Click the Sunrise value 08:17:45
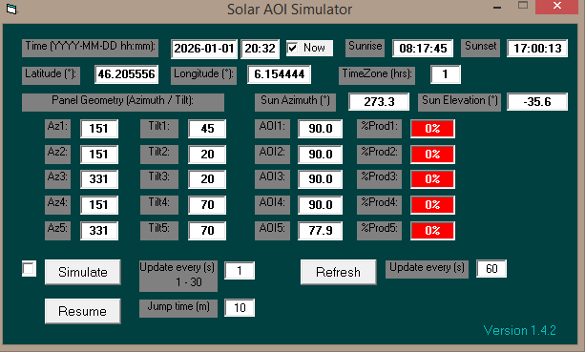 (x=423, y=48)
